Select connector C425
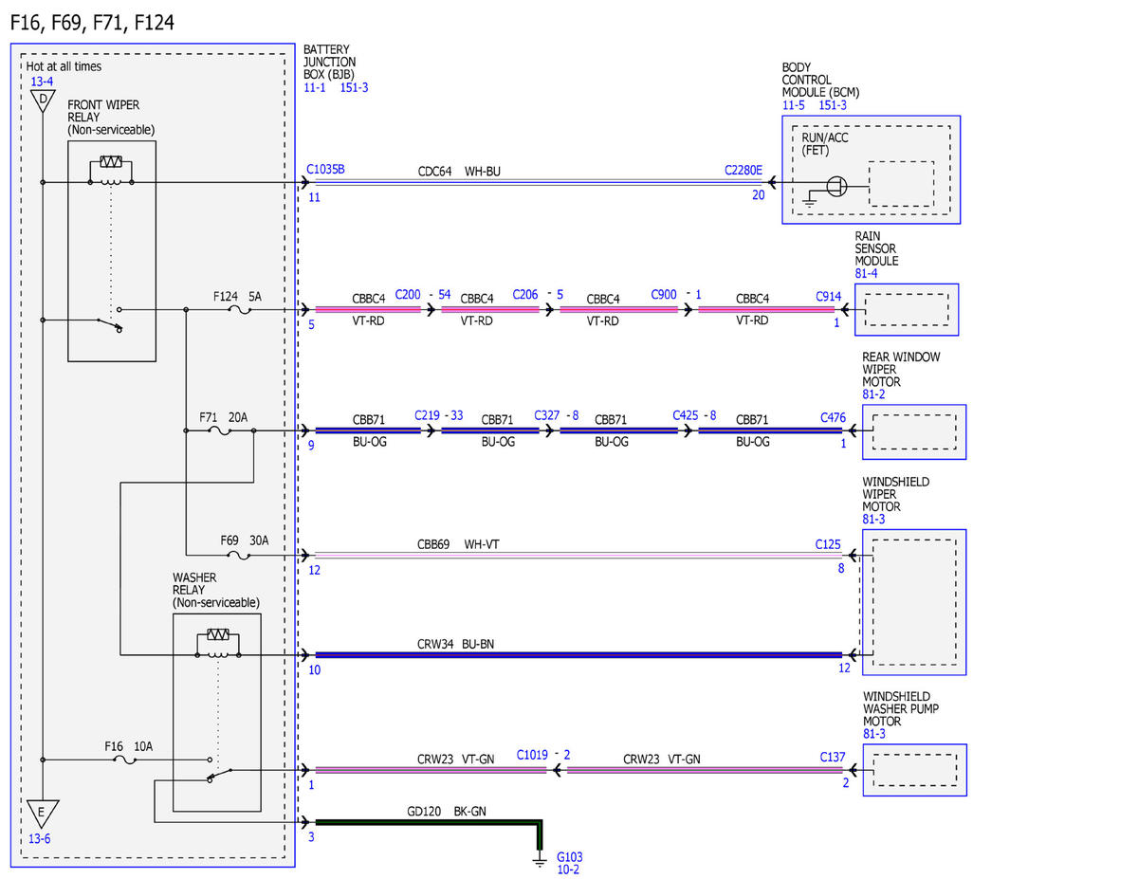Screen dimensions: 1138x879 pyautogui.click(x=687, y=415)
